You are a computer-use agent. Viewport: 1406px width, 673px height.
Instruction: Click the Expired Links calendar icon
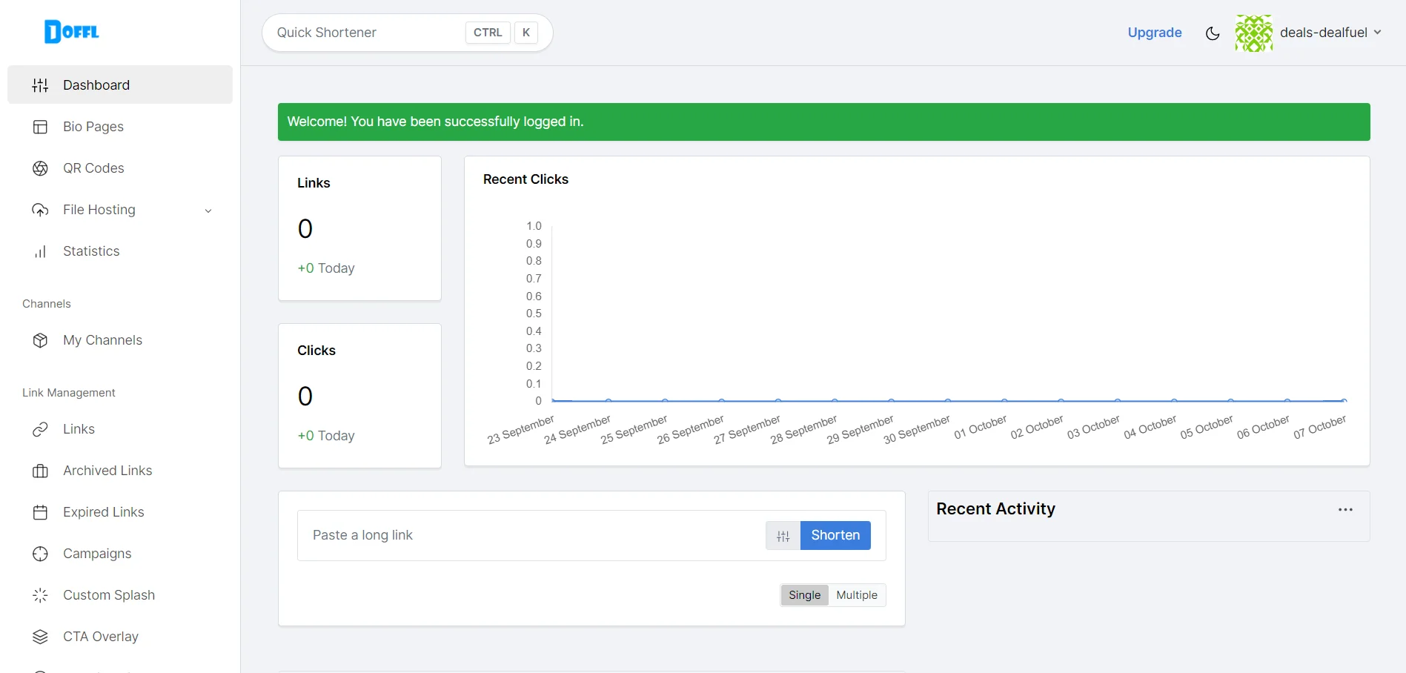(40, 512)
